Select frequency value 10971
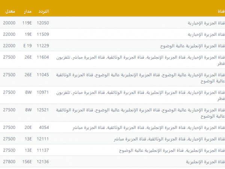225x169 pixels. [43, 92]
